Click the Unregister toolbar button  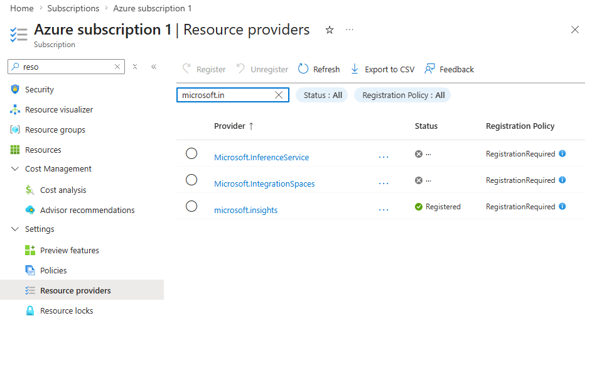pyautogui.click(x=262, y=69)
